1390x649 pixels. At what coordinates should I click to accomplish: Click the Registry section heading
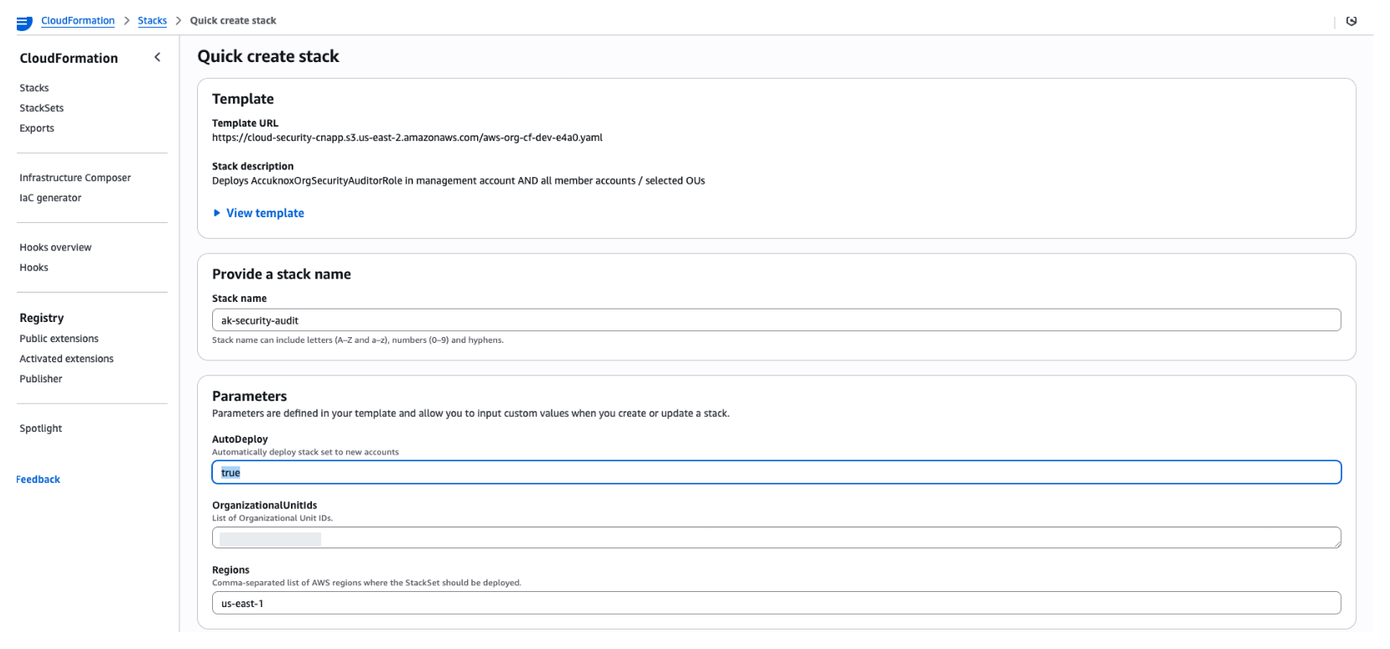click(x=42, y=318)
